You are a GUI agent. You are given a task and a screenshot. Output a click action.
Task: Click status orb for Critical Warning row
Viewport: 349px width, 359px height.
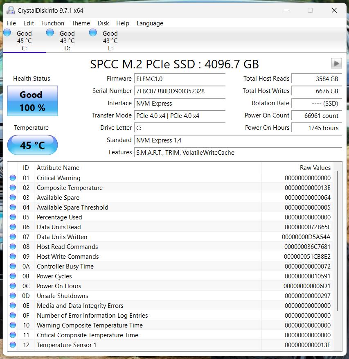click(13, 178)
